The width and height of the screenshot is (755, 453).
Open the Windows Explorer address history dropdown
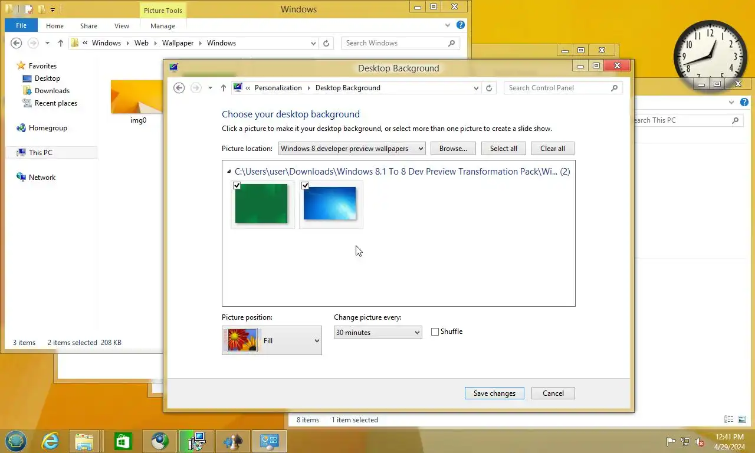tap(313, 43)
